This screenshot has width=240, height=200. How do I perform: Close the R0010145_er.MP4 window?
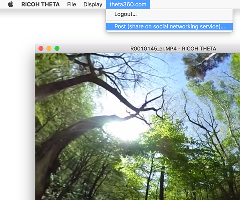coord(41,48)
